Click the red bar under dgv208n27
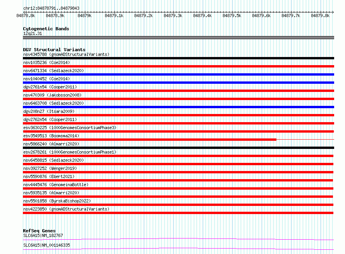Image resolution: width=345 pixels, height=254 pixels. (178, 115)
